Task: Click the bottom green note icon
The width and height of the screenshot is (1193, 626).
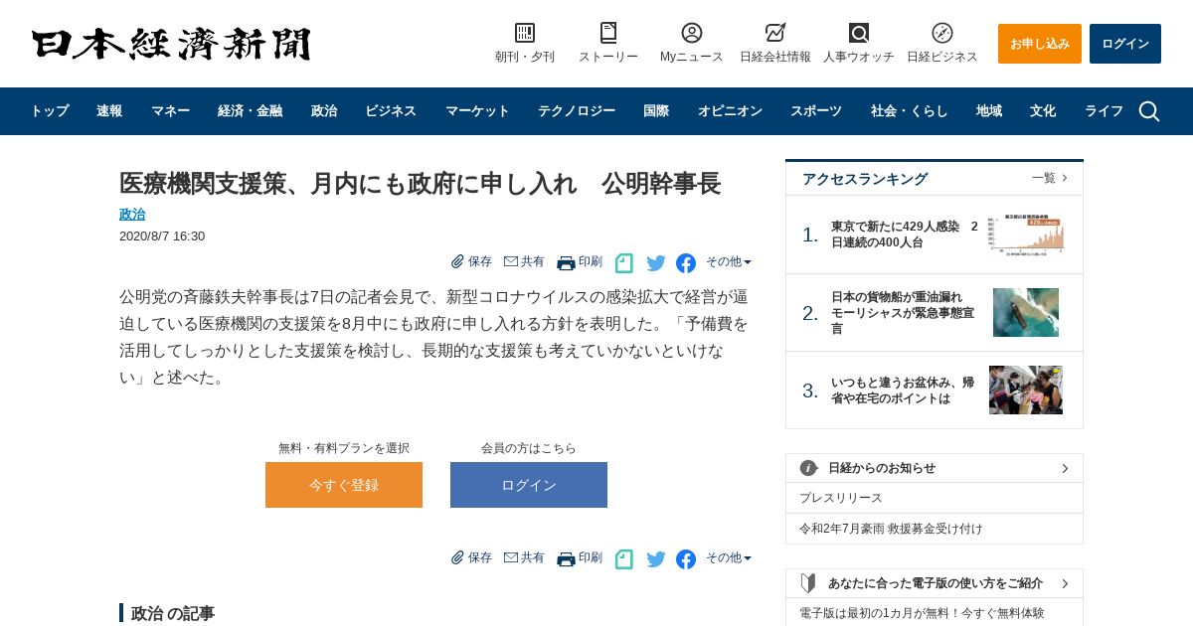Action: (x=623, y=559)
